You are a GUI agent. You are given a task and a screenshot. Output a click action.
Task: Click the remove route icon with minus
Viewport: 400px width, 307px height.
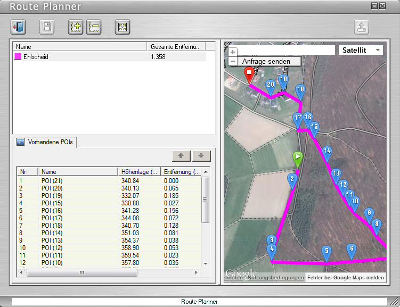(94, 27)
